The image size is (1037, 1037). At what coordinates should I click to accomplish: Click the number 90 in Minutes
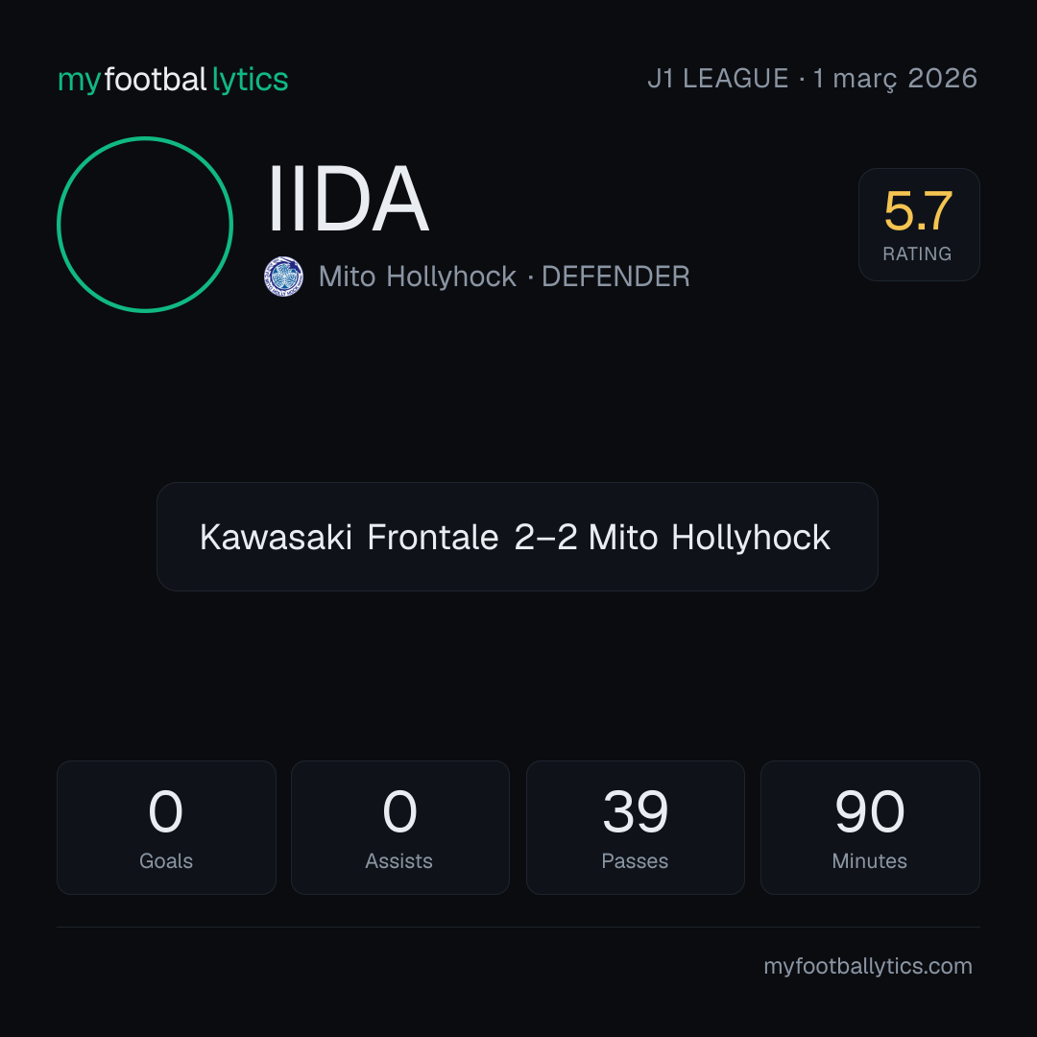tap(870, 811)
